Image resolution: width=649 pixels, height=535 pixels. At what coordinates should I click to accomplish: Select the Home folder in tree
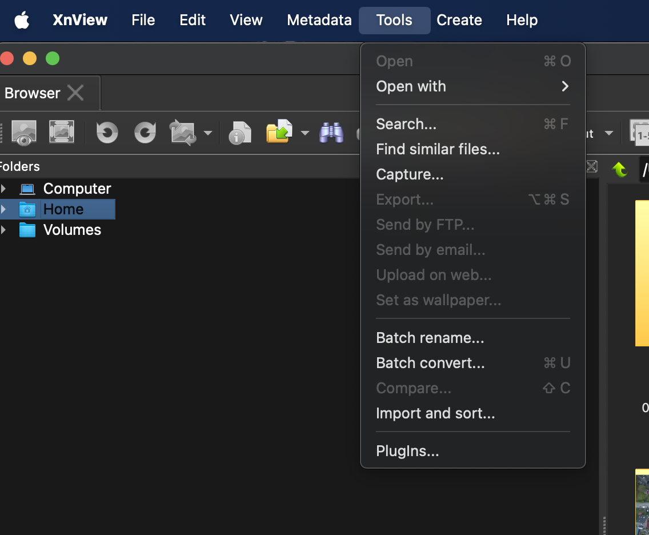click(63, 209)
